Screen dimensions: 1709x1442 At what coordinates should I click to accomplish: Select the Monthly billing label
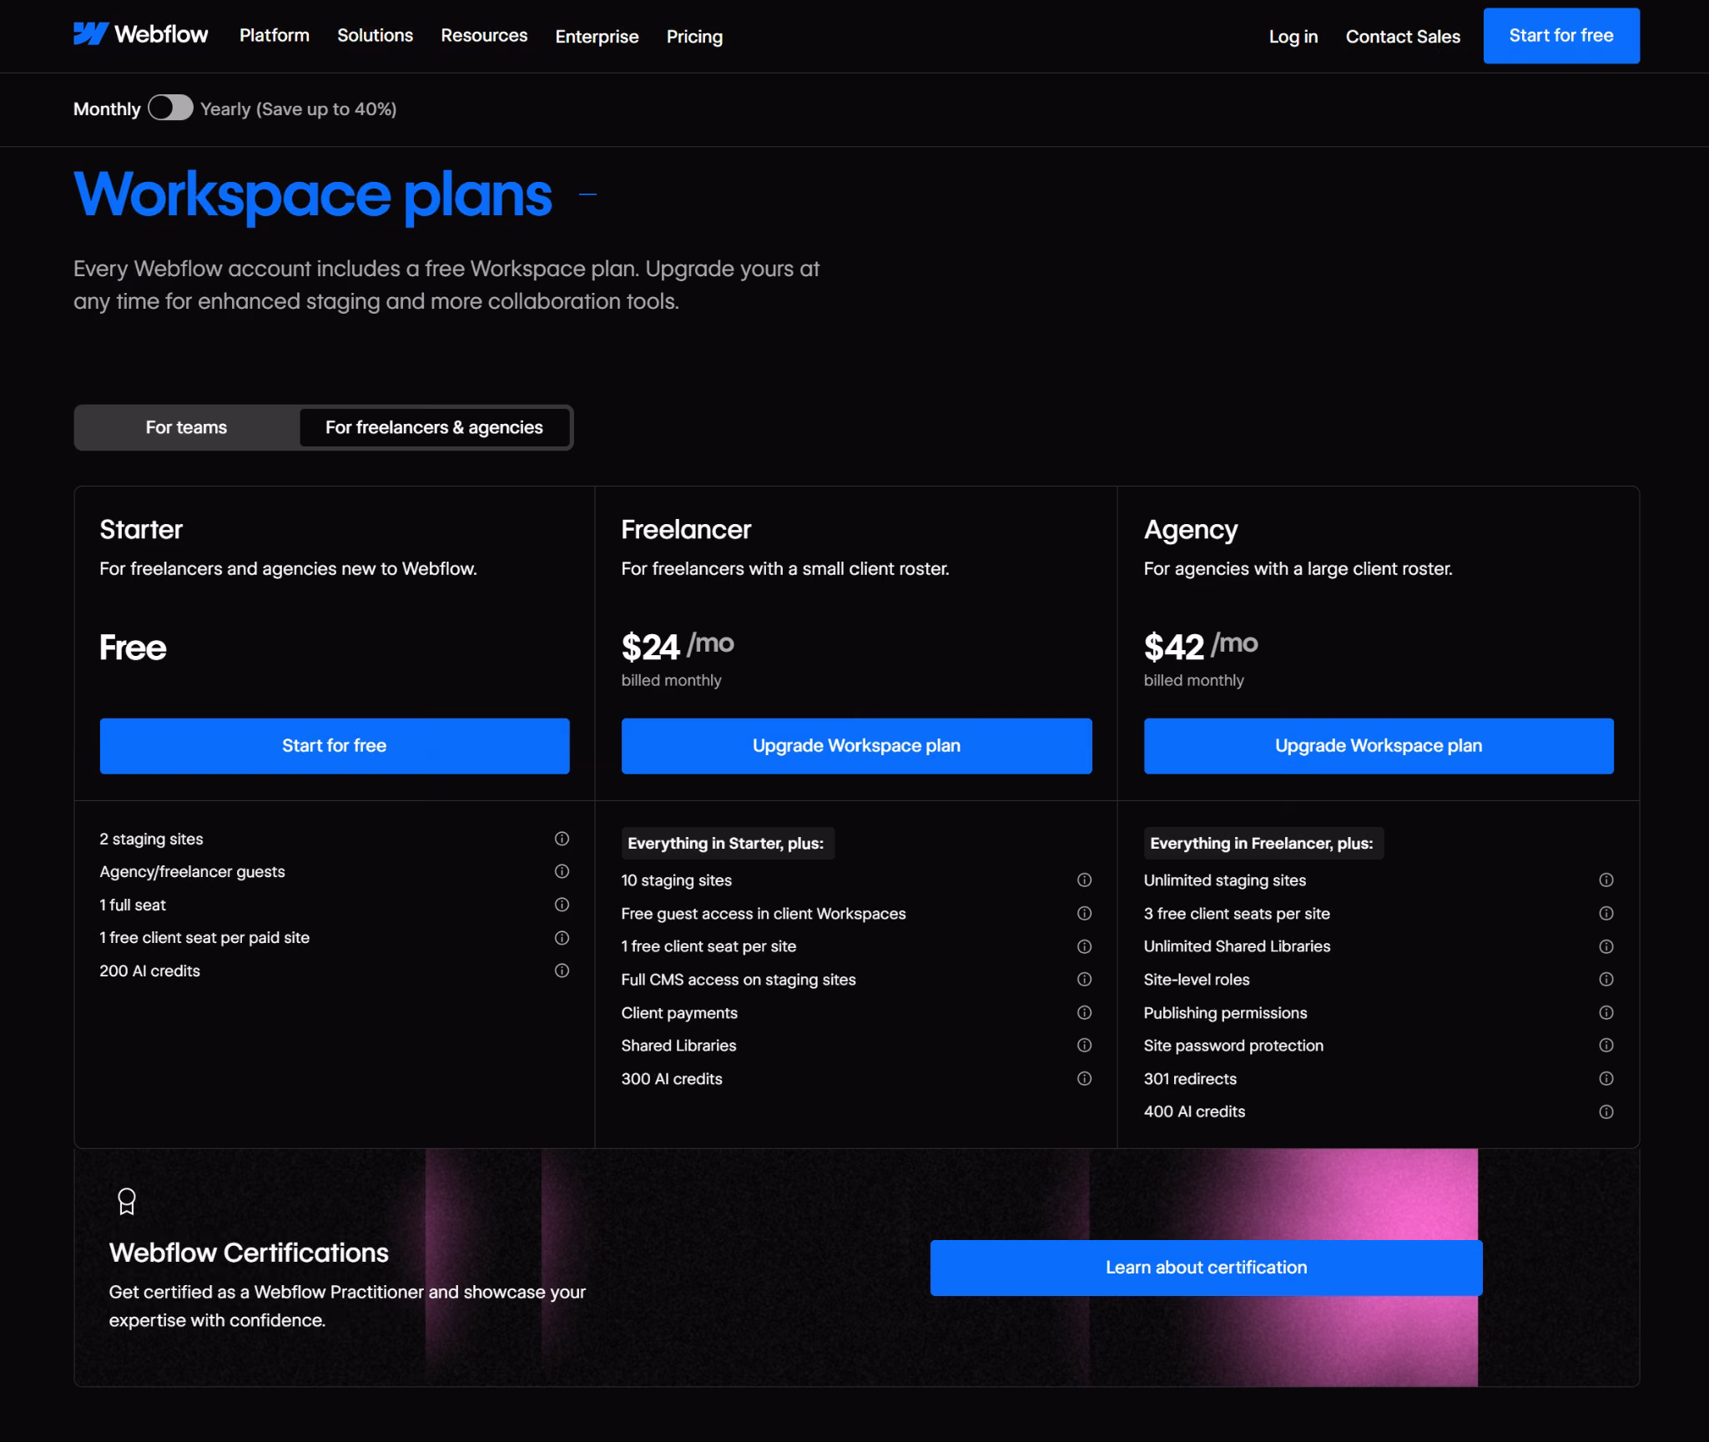[x=107, y=108]
